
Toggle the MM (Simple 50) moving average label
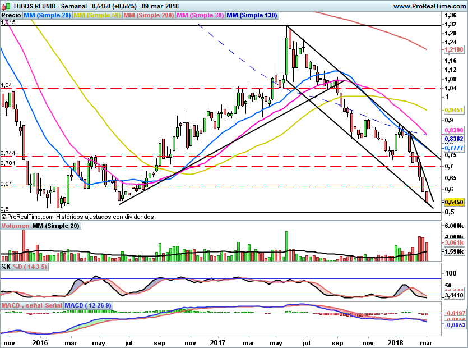pyautogui.click(x=98, y=16)
